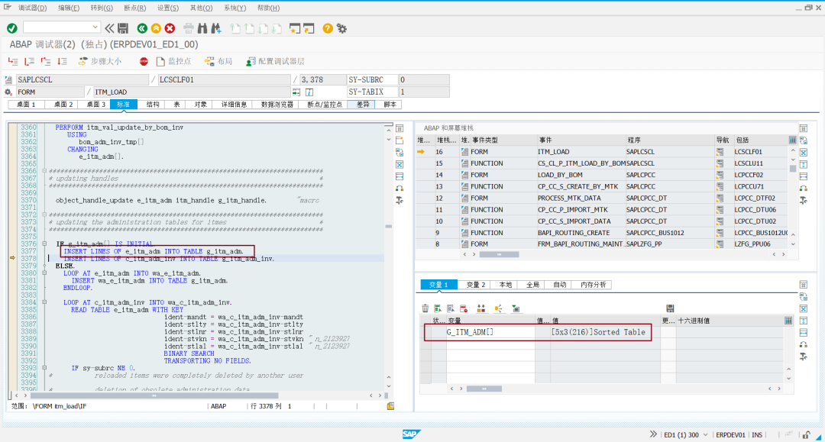Switch to the 结构 tab
Viewport: 825px width, 442px height.
153,105
